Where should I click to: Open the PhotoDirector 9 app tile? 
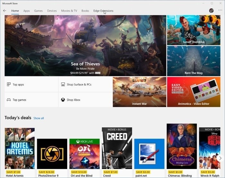pos(52,154)
